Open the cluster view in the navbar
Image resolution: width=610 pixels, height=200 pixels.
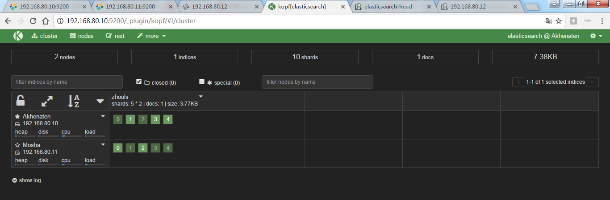click(45, 36)
